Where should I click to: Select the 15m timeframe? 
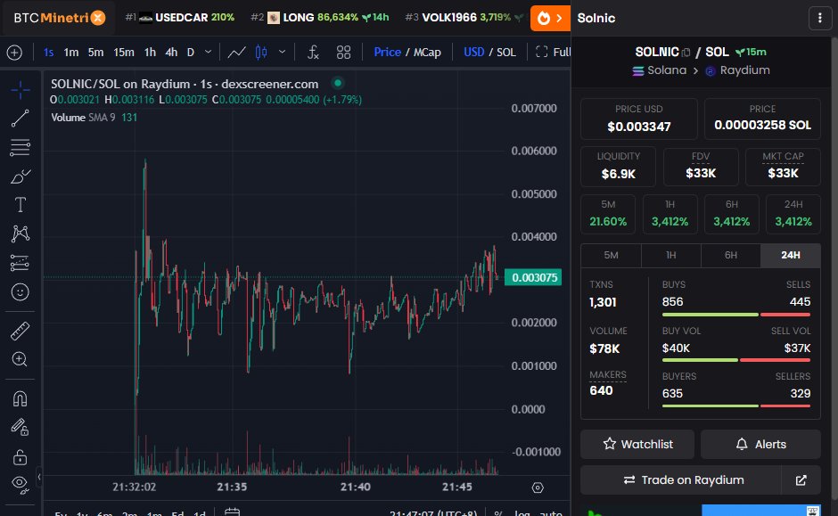point(123,53)
